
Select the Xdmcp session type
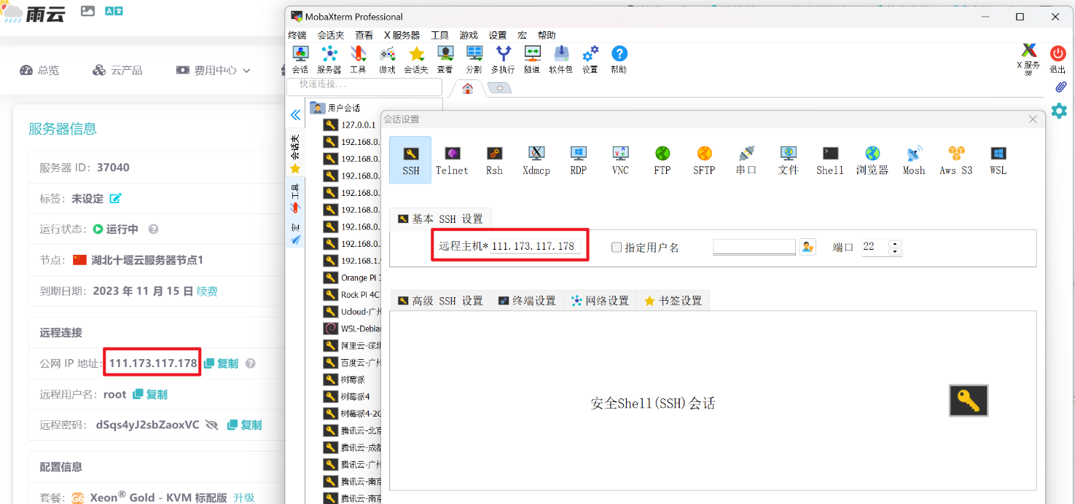pyautogui.click(x=536, y=160)
